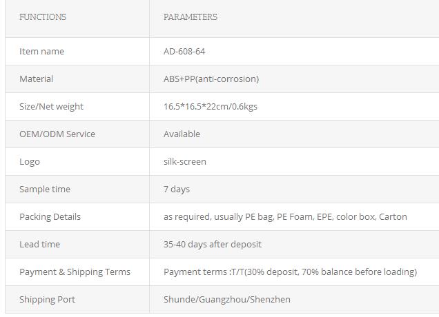Select the Size/Net weight label

click(51, 107)
